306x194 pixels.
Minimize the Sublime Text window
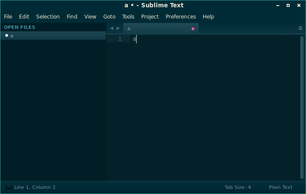tap(278, 6)
